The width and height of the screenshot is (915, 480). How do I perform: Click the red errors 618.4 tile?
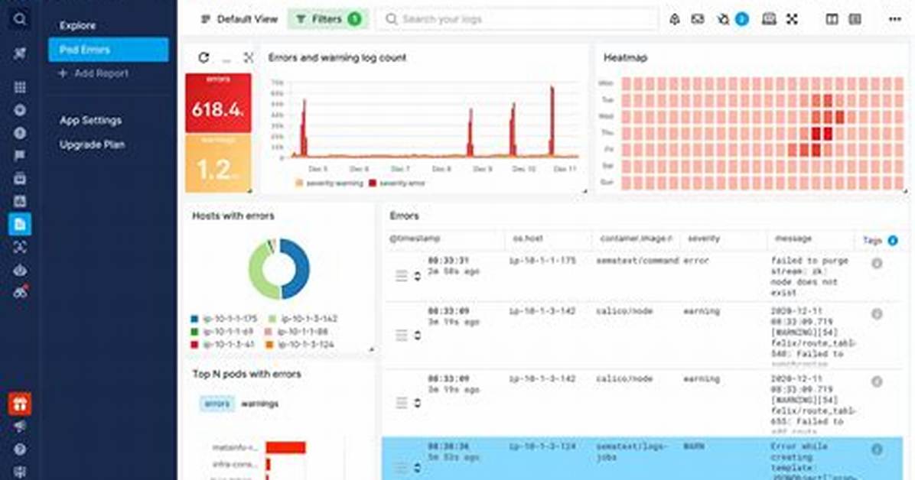(218, 103)
